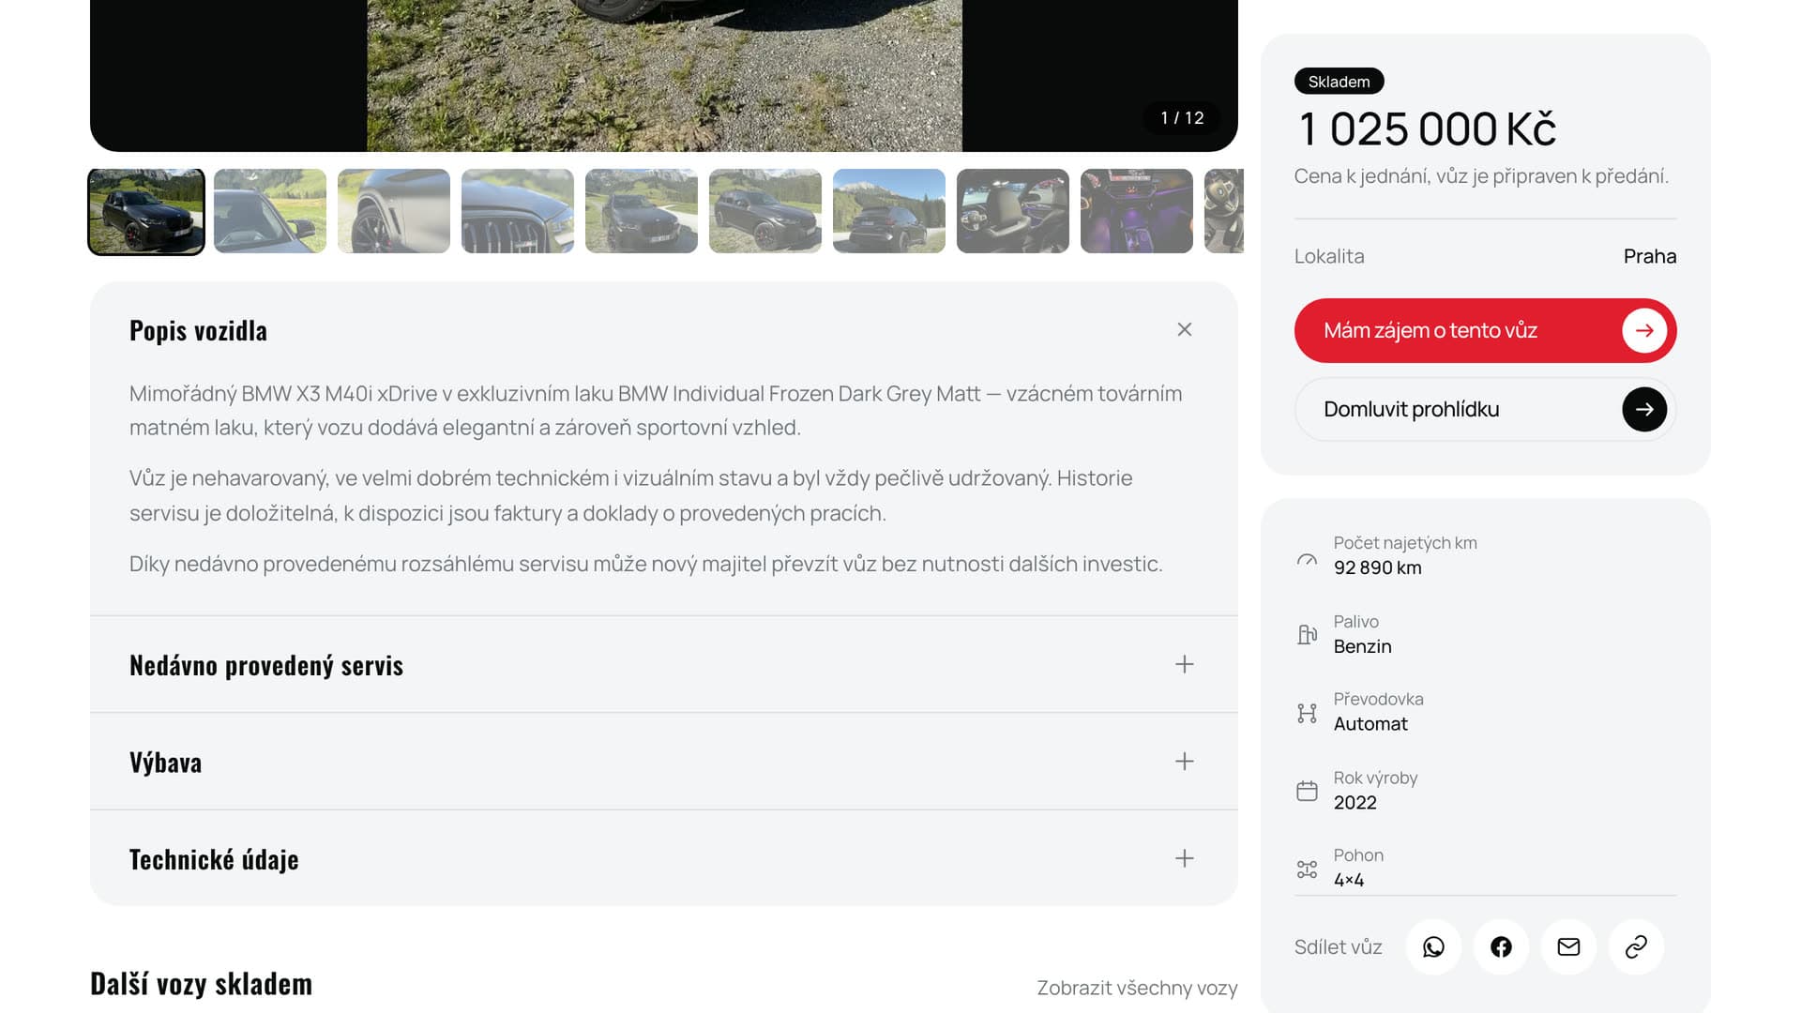
Task: Open the fourth thumbnail showing the front grille
Action: click(x=518, y=211)
